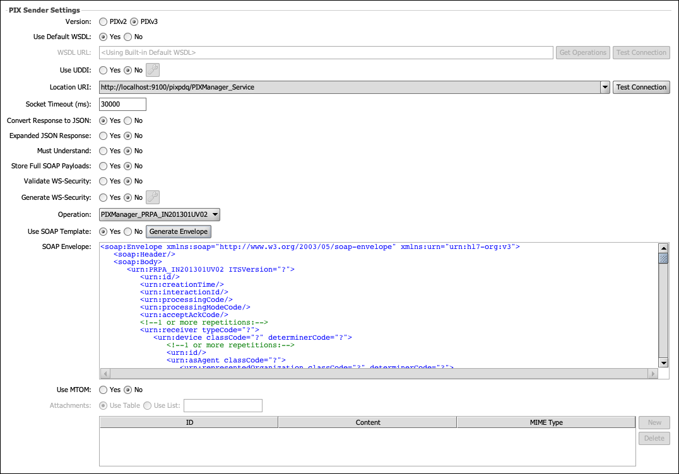Open Location URI dropdown arrow

605,88
